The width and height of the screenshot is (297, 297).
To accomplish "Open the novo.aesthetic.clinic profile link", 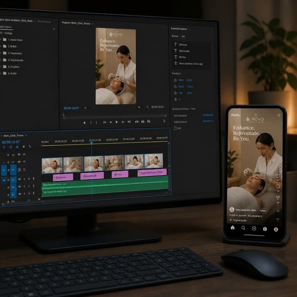I will (246, 210).
